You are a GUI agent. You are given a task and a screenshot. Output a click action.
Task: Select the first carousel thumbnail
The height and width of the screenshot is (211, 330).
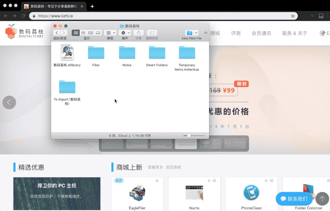[x=112, y=144]
